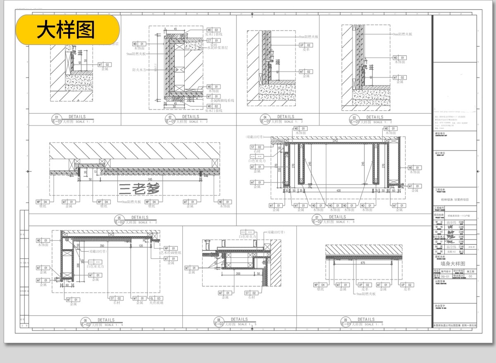Click the 防火木方 label
The image size is (496, 363).
(x=139, y=70)
